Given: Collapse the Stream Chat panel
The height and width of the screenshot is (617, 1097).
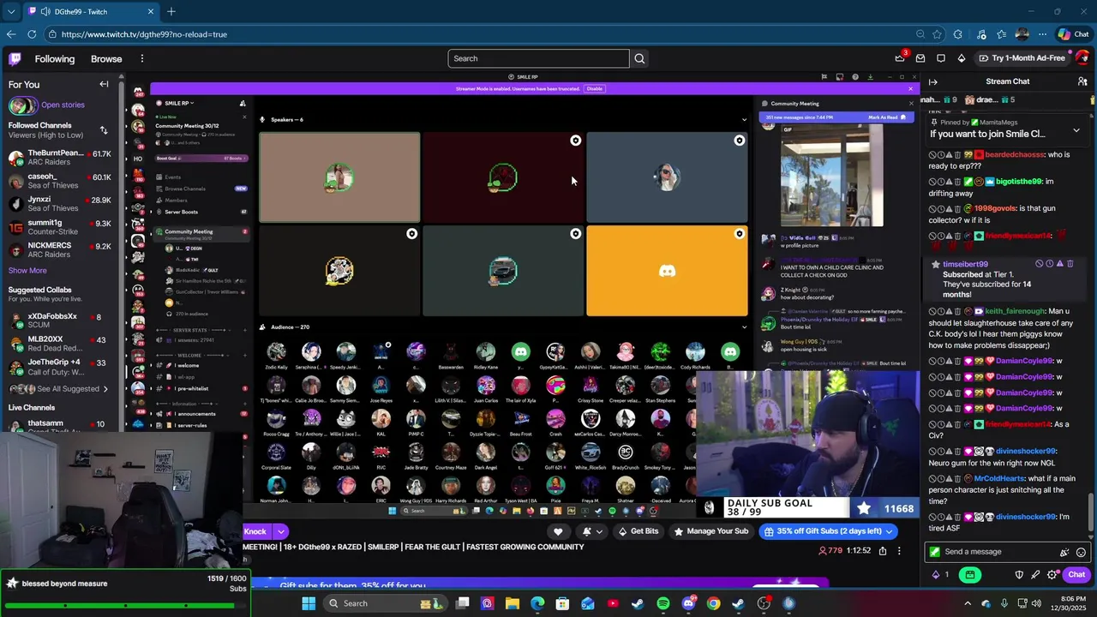Looking at the screenshot, I should [933, 81].
